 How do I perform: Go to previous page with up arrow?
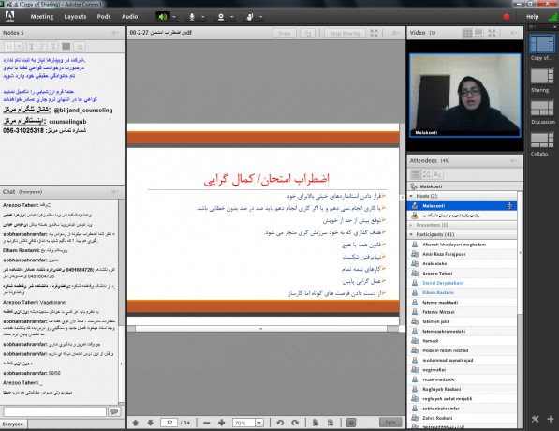[x=136, y=423]
